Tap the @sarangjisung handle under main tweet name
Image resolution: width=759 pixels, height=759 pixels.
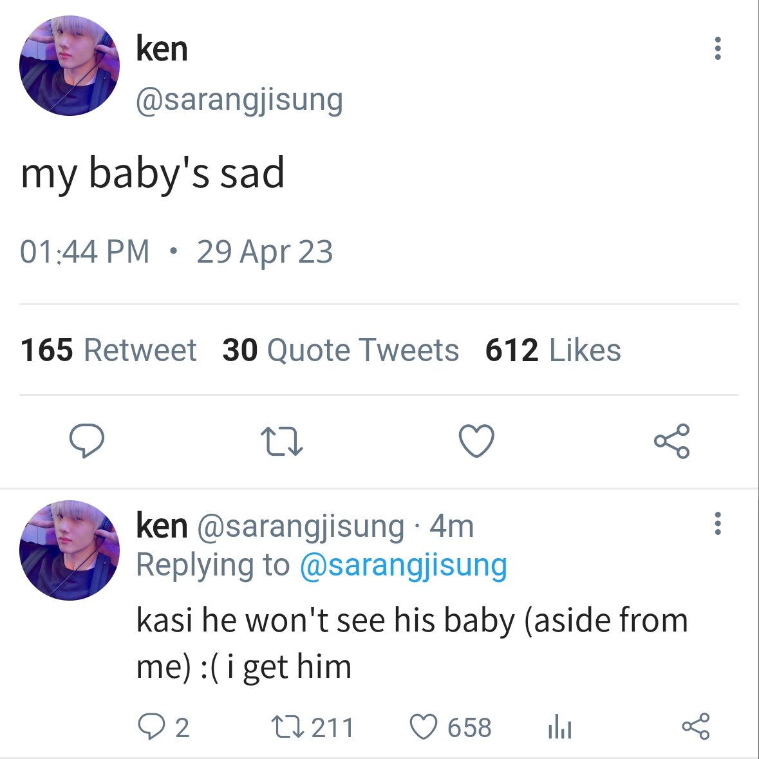tap(239, 100)
